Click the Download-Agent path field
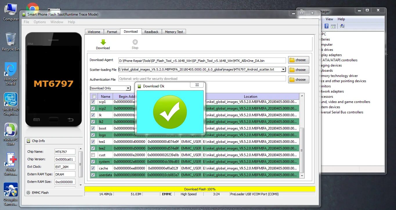This screenshot has width=396, height=210. pyautogui.click(x=202, y=61)
